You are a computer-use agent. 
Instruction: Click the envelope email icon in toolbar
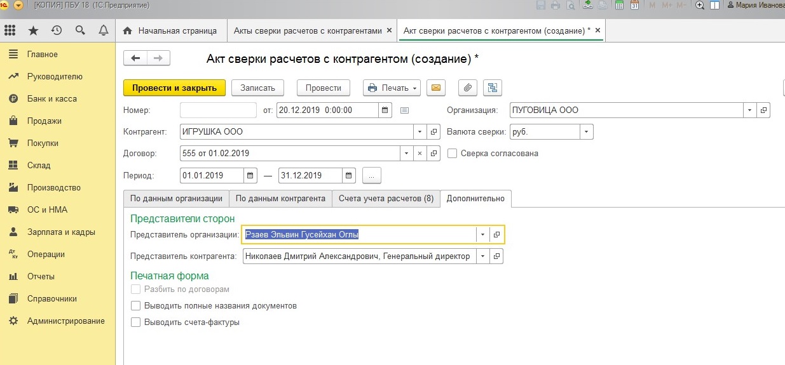click(x=435, y=88)
